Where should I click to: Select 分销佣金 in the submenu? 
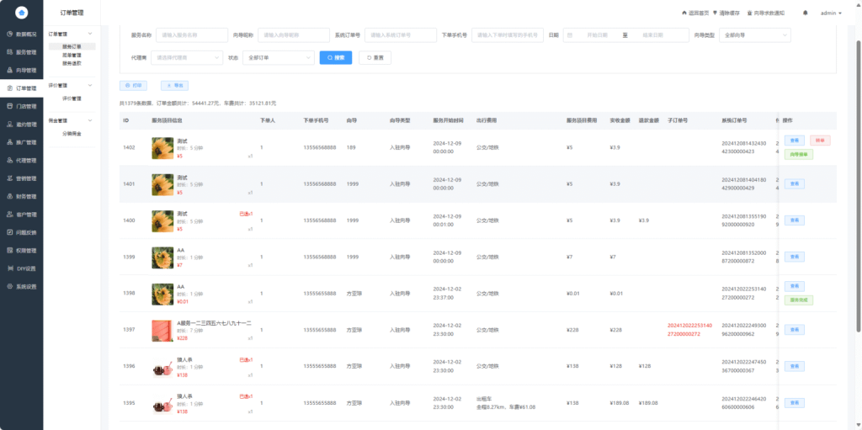coord(72,134)
